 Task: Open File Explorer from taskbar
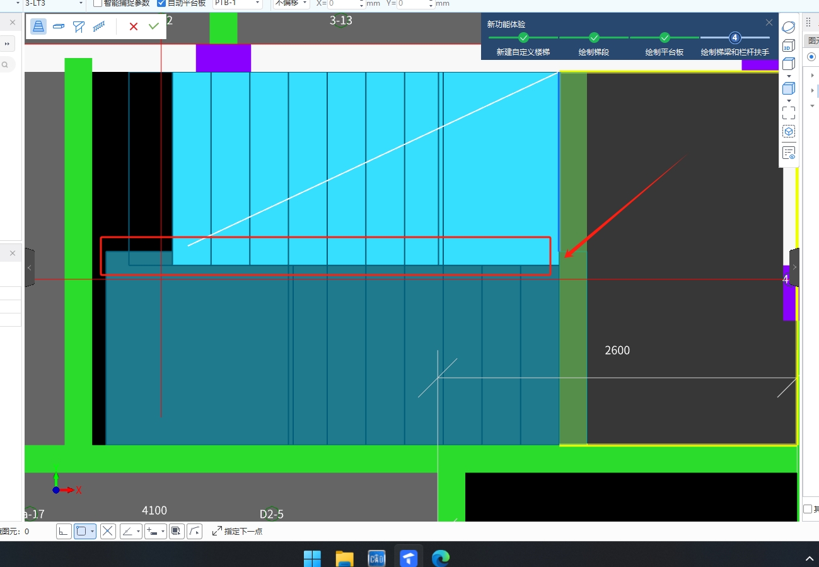(344, 558)
